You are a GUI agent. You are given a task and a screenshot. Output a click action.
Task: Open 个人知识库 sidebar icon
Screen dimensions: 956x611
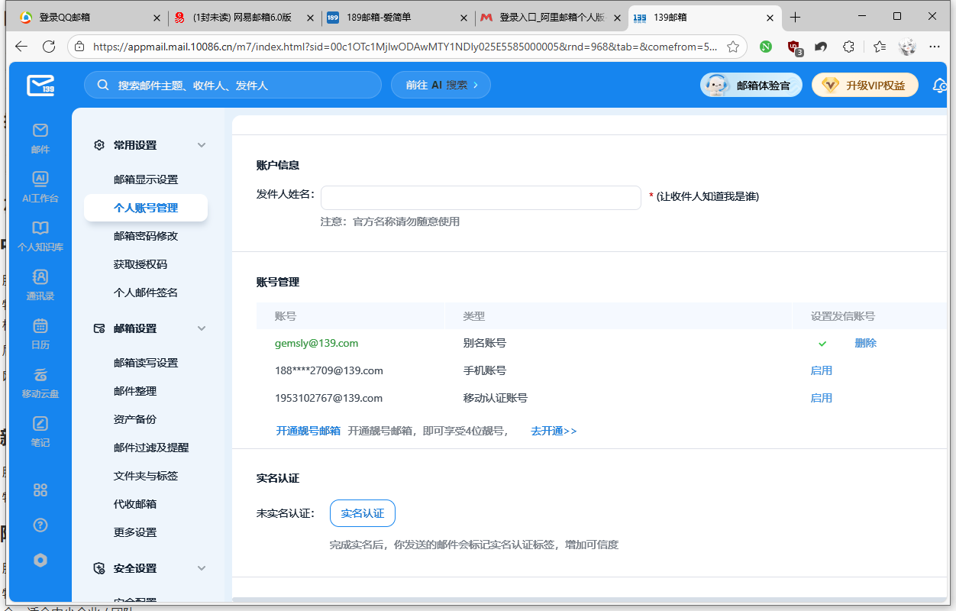[40, 235]
